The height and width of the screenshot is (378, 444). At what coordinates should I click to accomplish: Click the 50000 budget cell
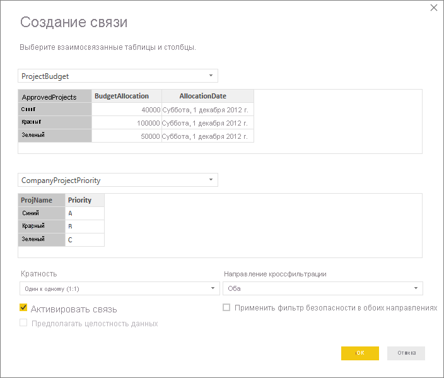pyautogui.click(x=127, y=136)
